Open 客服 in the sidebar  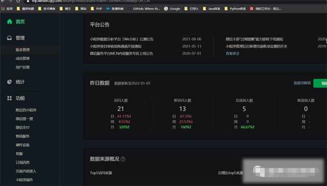pos(19,153)
